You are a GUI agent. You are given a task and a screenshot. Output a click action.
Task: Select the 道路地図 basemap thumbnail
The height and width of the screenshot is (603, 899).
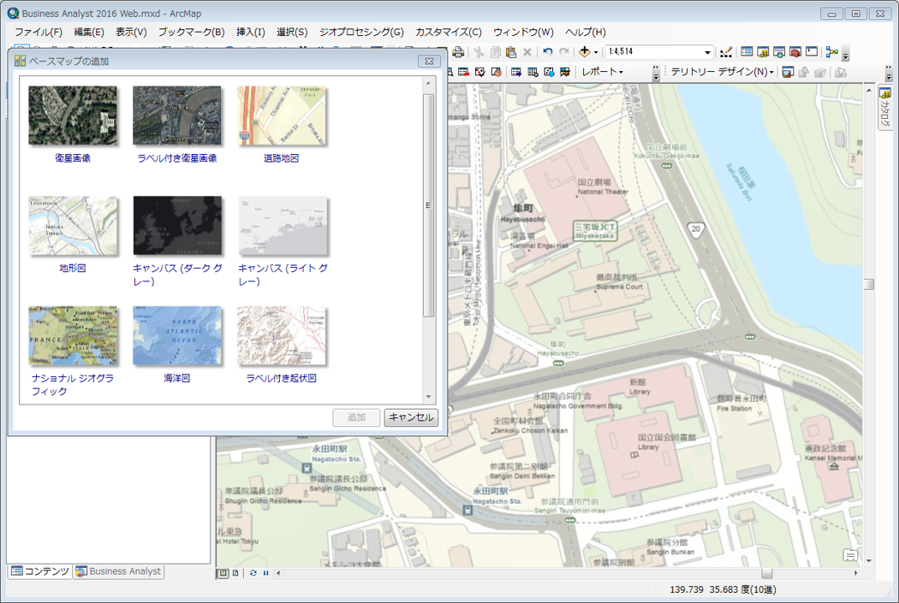pyautogui.click(x=282, y=116)
